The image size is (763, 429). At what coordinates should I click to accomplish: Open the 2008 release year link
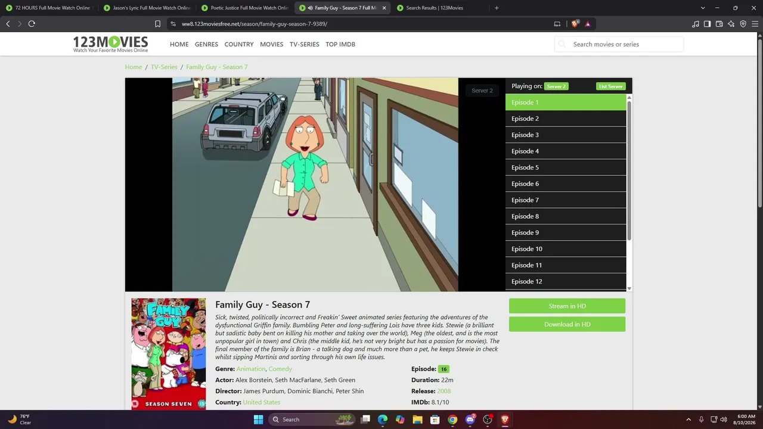(443, 391)
